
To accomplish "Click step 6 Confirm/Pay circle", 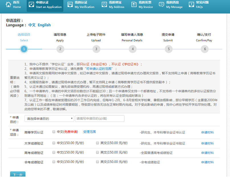I will pos(205,49).
